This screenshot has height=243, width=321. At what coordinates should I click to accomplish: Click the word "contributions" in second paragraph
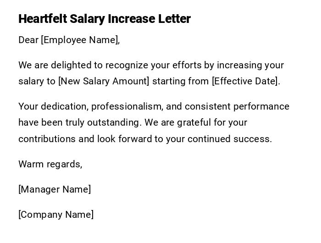[47, 139]
